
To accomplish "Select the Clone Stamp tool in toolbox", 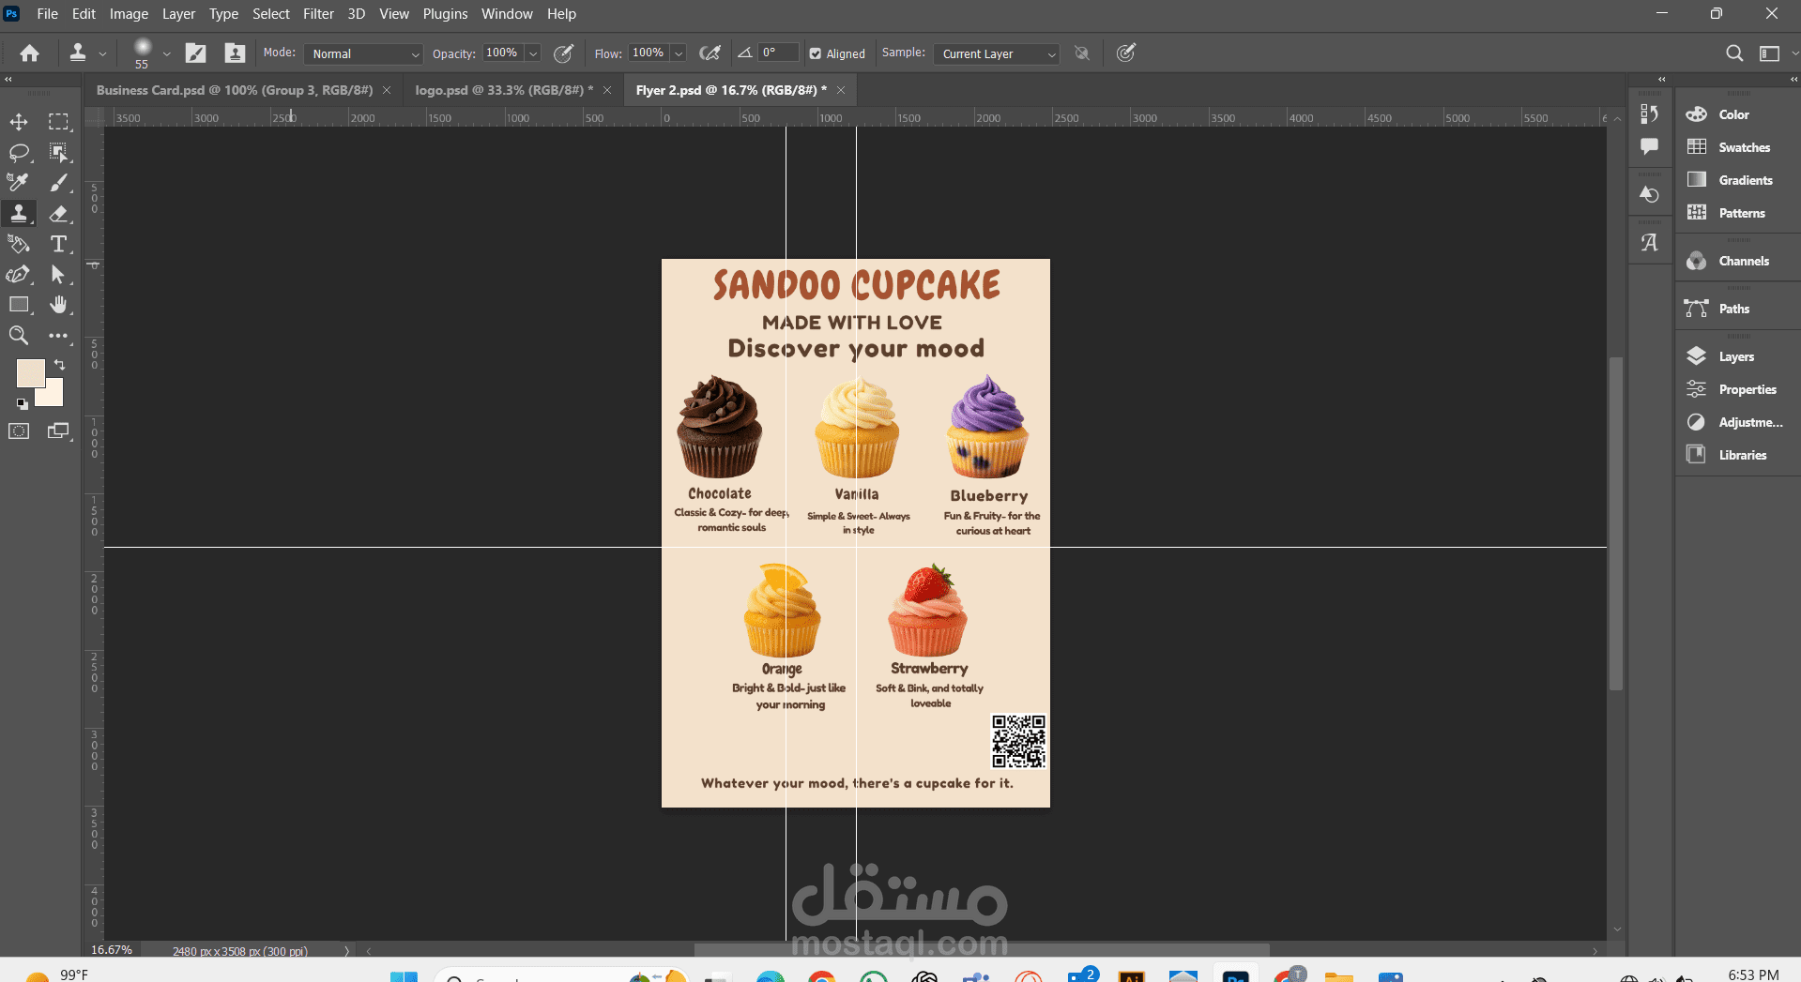I will (19, 214).
